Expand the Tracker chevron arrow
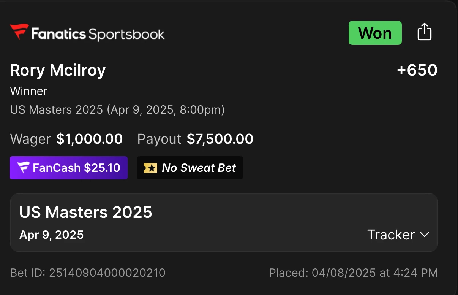The width and height of the screenshot is (458, 295). click(x=425, y=235)
